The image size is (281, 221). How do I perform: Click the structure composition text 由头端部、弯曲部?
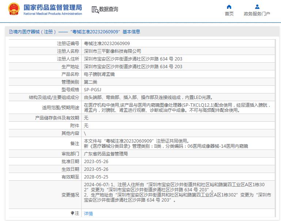[x=149, y=97]
